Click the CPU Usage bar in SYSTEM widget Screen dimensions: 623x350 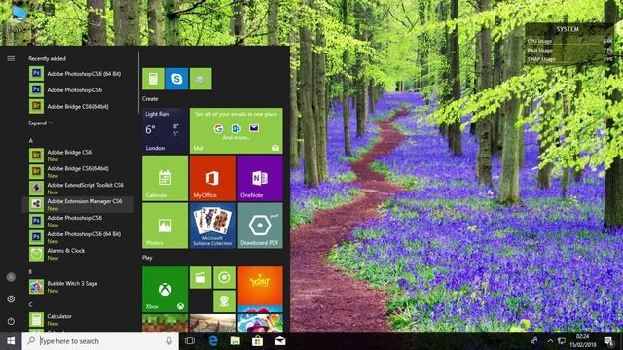click(x=569, y=41)
